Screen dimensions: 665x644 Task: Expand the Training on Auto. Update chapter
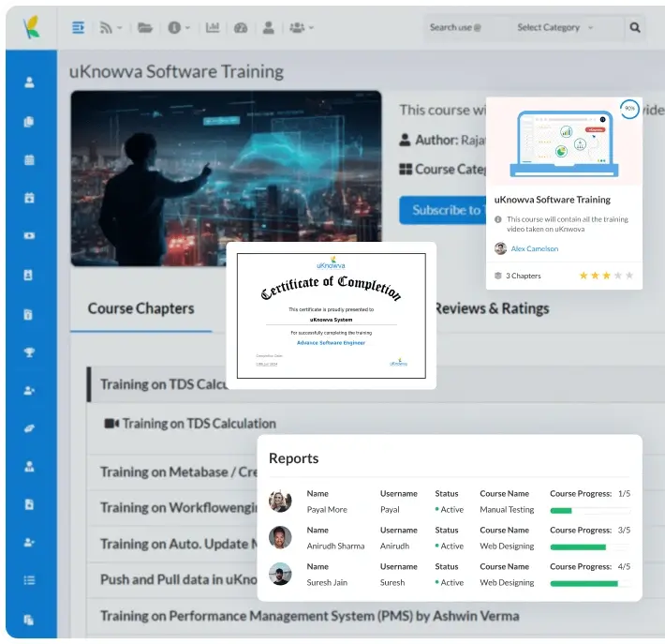tap(179, 544)
